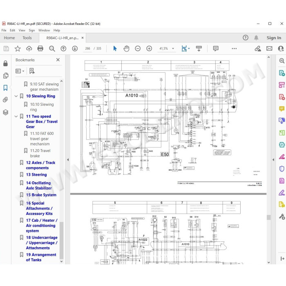Open 10.10 Slewing ring bookmark
Viewport: 286px width, 286px height.
click(42, 107)
